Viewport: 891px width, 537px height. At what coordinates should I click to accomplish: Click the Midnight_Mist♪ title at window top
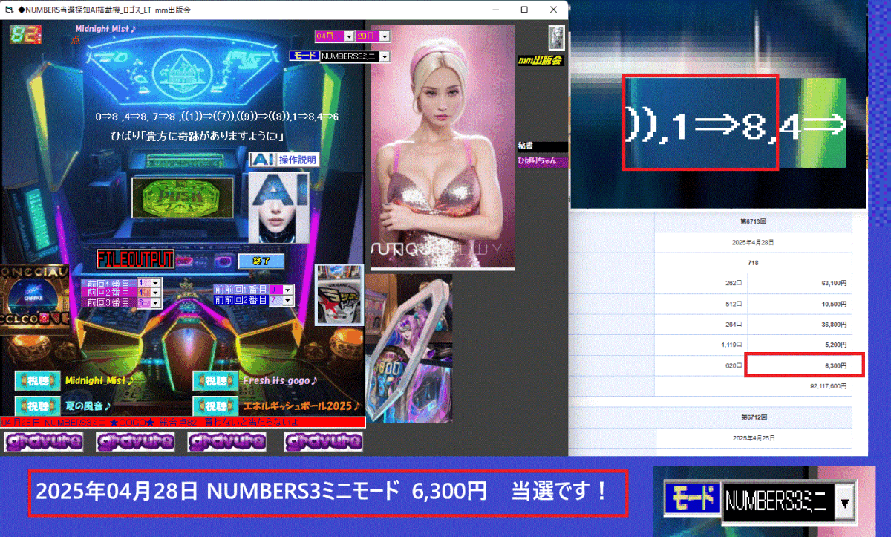click(x=105, y=29)
